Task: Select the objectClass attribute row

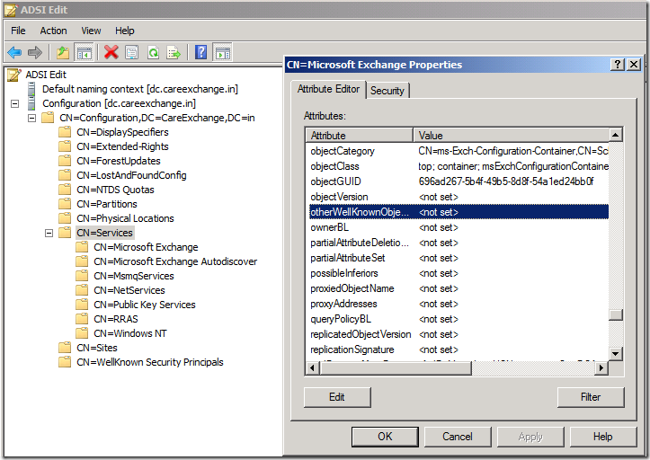Action: 459,166
